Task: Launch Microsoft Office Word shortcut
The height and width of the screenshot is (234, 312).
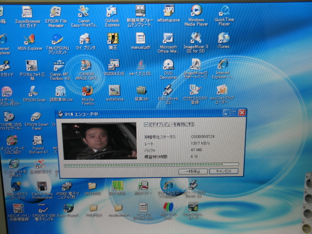Action: tap(168, 39)
